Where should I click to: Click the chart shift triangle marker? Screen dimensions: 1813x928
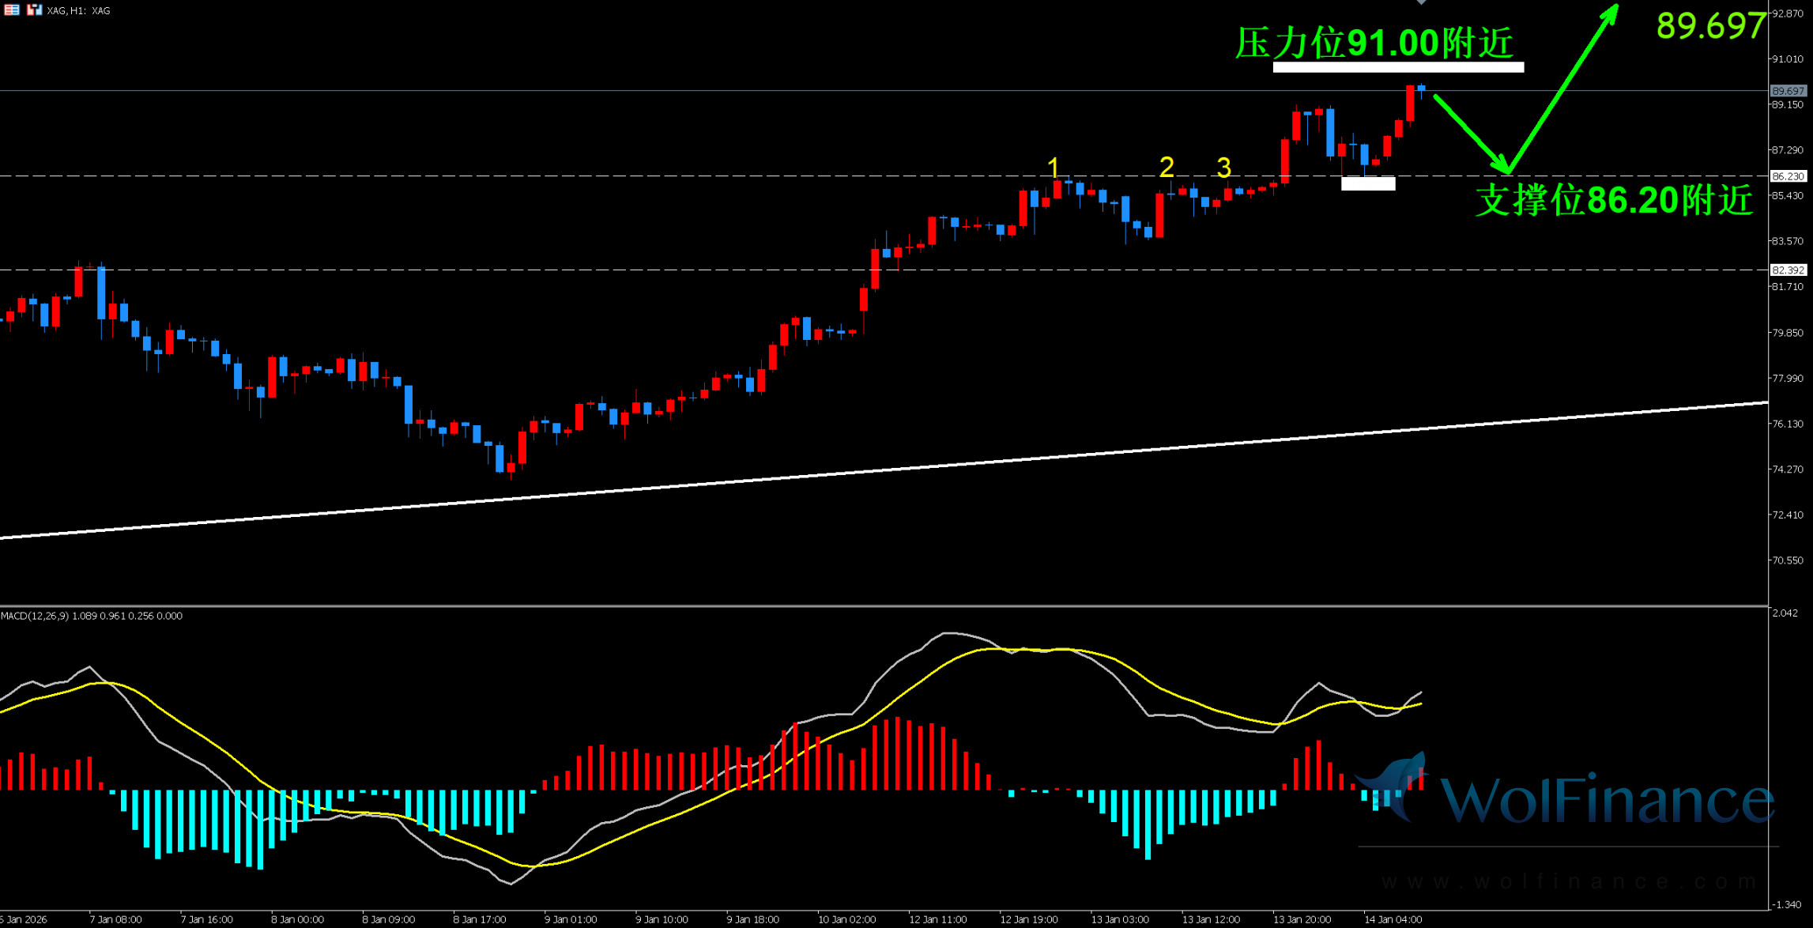[x=1421, y=2]
